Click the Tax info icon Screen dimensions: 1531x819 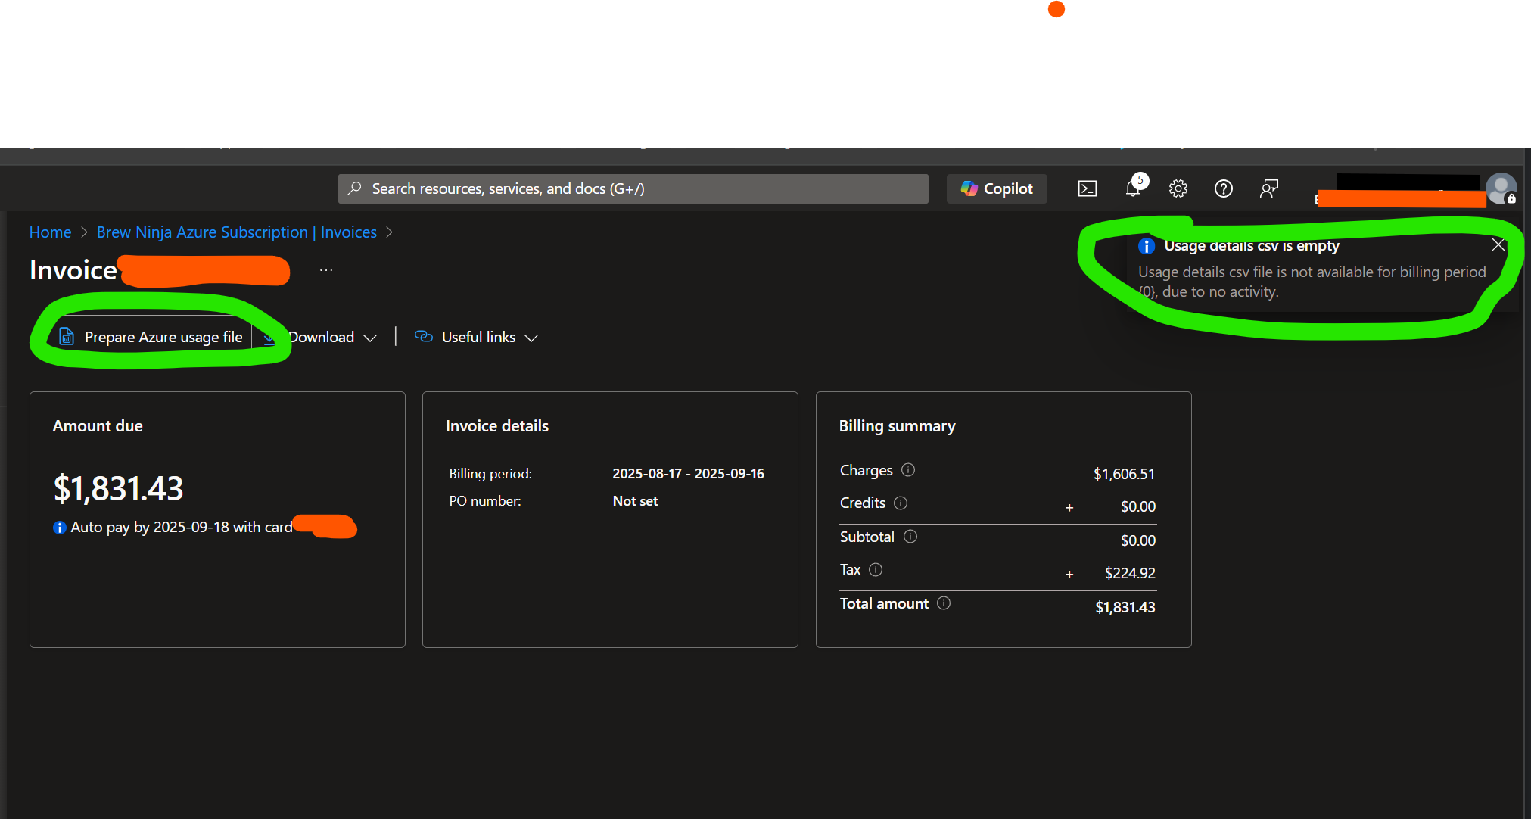[x=876, y=570]
